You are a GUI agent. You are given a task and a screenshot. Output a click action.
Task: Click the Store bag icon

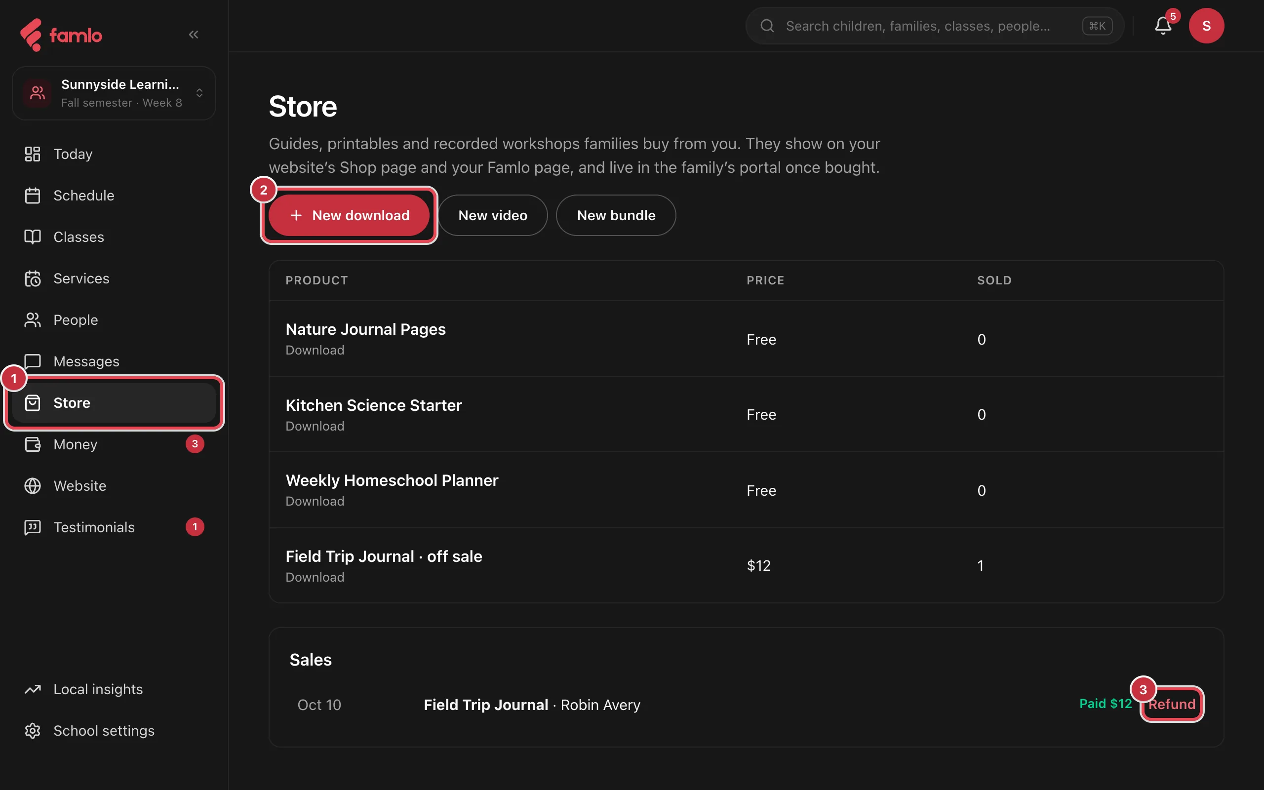click(33, 403)
